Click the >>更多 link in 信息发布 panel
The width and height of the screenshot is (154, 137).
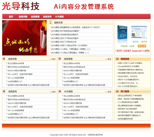pyautogui.click(x=53, y=92)
